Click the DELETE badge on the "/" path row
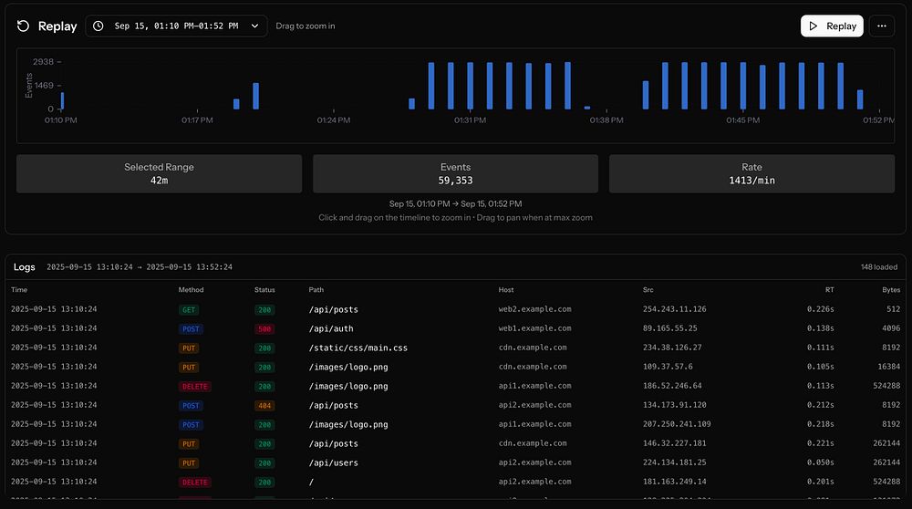Screen dimensions: 912x509 tap(194, 482)
